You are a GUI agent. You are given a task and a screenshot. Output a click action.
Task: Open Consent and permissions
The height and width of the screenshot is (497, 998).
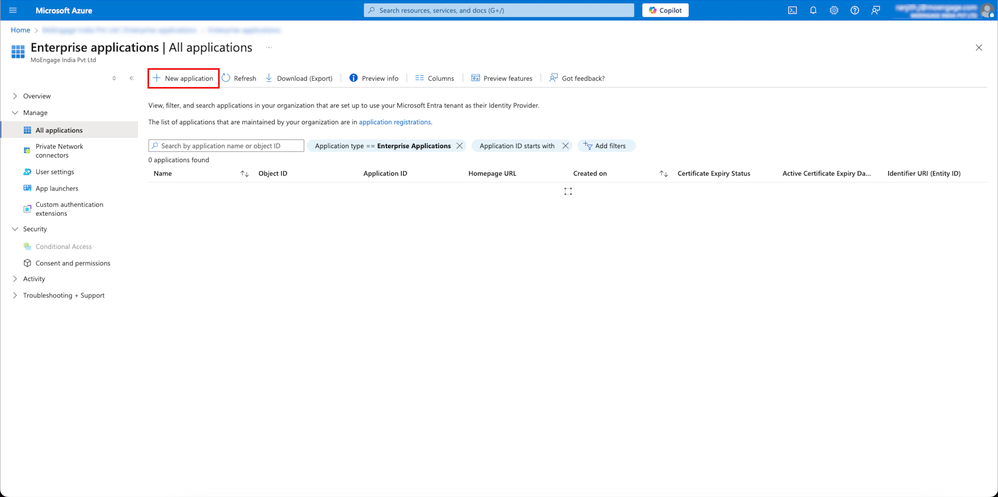tap(73, 263)
